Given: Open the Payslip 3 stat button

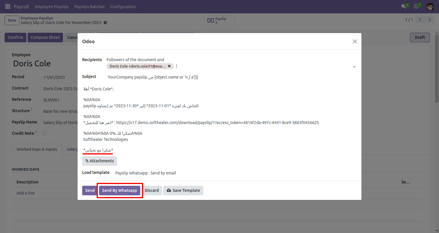Looking at the screenshot, I should [219, 20].
